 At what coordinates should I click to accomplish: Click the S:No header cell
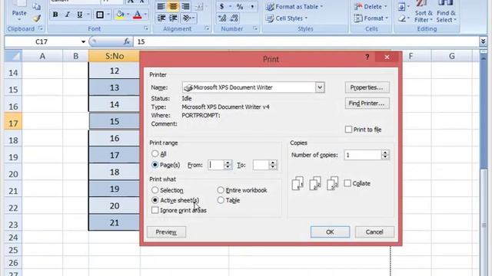tap(115, 56)
